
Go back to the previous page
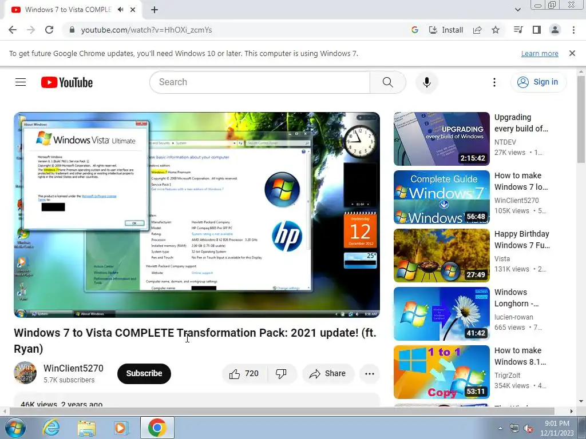click(x=13, y=30)
